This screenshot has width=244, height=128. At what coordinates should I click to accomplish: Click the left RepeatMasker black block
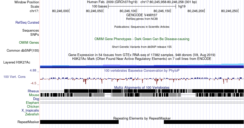coord(79,122)
